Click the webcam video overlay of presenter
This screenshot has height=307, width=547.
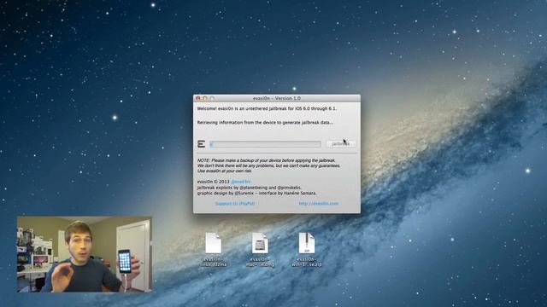coord(85,254)
